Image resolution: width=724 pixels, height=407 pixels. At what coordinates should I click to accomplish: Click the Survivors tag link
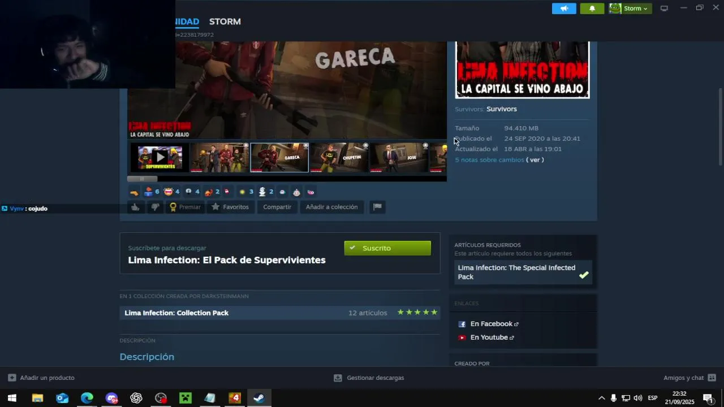502,109
